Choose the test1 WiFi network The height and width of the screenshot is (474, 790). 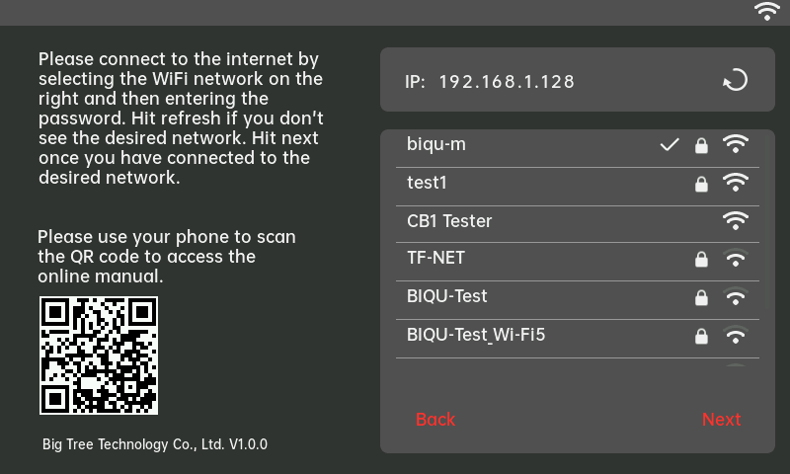pos(427,183)
